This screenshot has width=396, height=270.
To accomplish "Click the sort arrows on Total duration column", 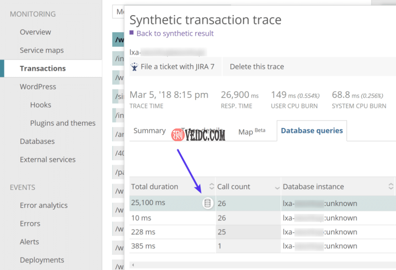I will pyautogui.click(x=211, y=187).
